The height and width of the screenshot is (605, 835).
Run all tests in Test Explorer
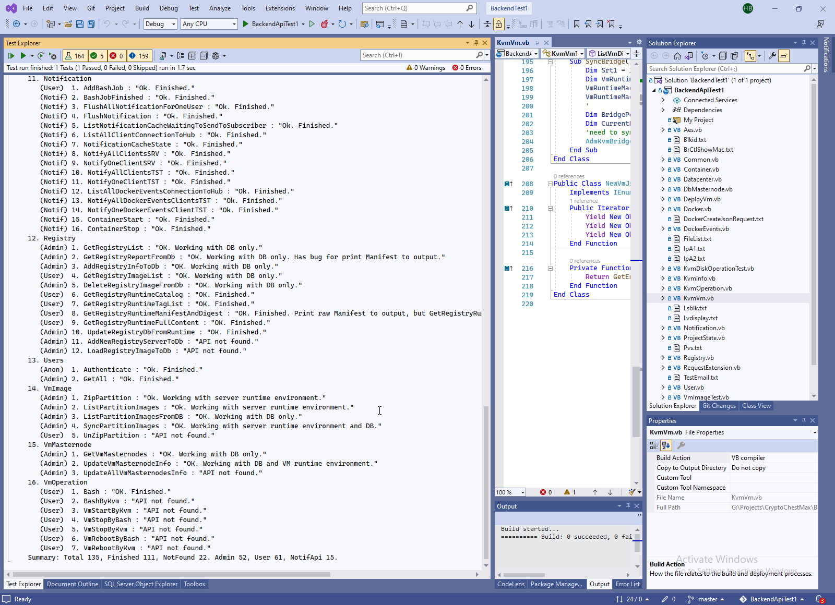(x=11, y=56)
